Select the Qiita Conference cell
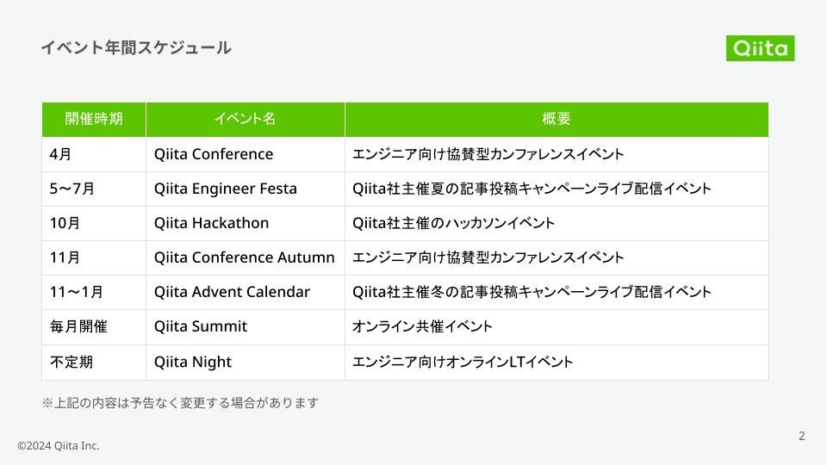This screenshot has height=465, width=827. tap(214, 154)
